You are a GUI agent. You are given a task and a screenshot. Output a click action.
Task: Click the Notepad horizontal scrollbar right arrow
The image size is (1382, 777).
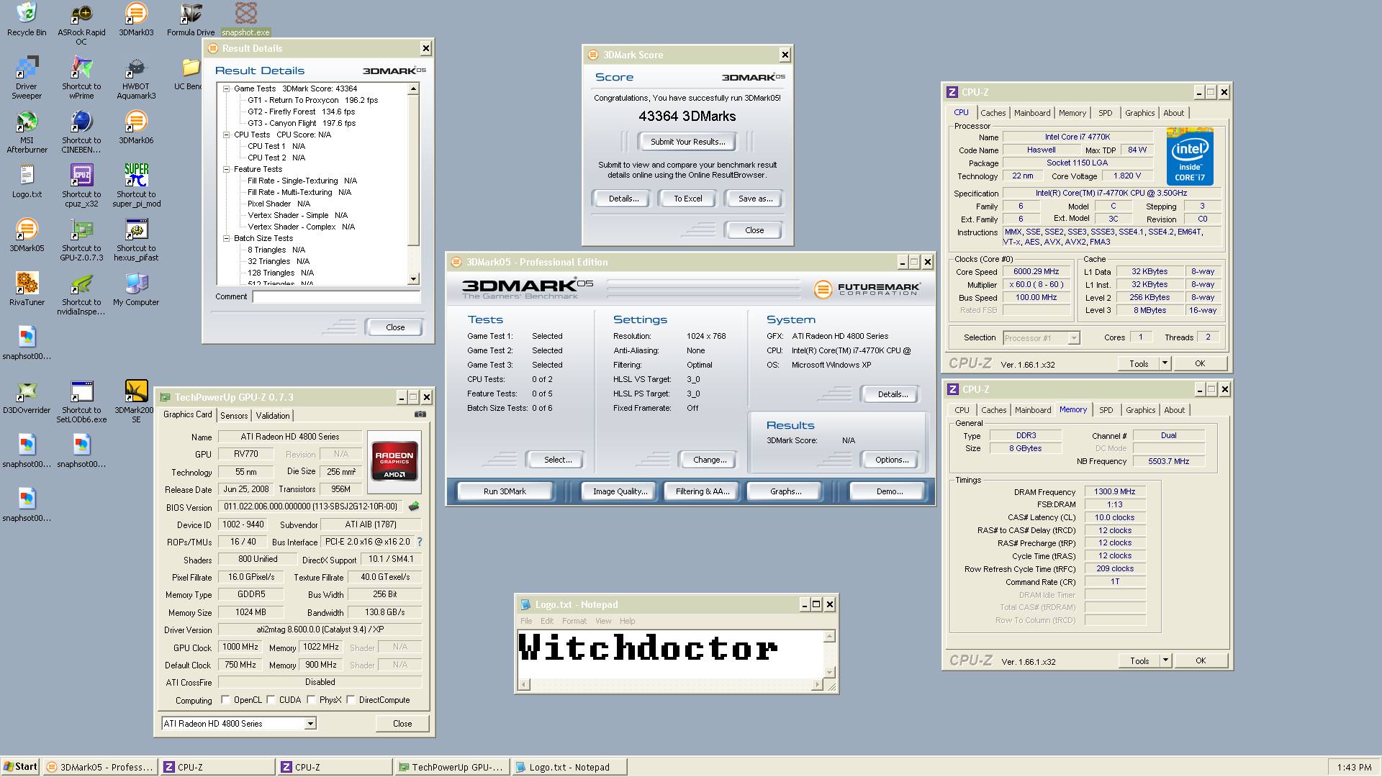817,685
